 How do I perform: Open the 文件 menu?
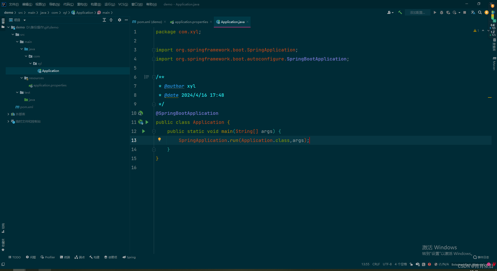point(13,4)
